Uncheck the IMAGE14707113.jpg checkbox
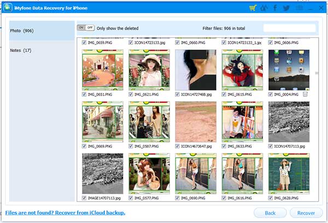Image resolution: width=328 pixels, height=223 pixels. click(x=84, y=198)
